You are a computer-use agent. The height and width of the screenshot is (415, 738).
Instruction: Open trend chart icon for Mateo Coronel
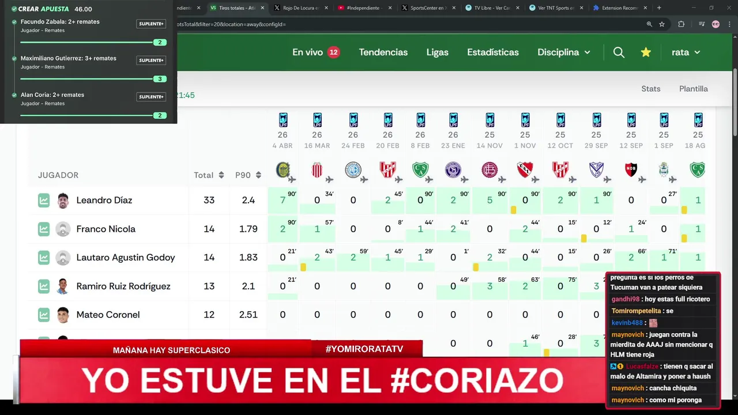pyautogui.click(x=44, y=315)
